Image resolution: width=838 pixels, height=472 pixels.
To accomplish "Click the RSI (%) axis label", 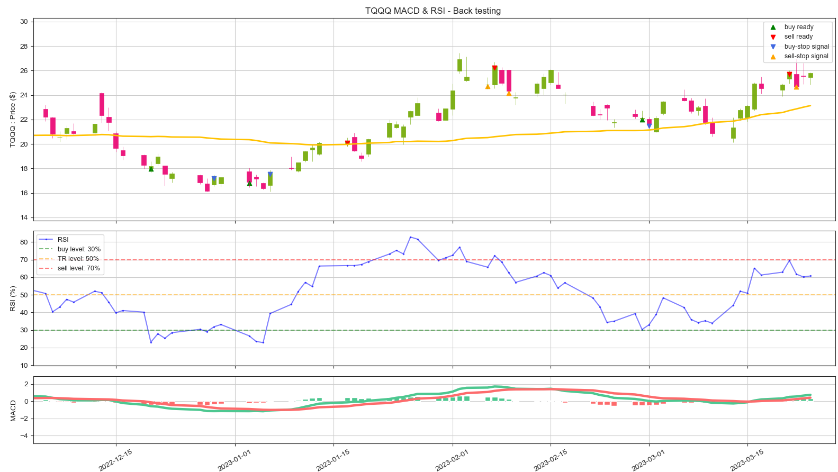I will click(13, 298).
